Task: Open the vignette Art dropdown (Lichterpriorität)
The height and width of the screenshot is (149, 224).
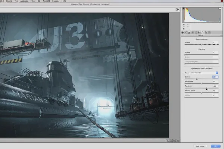Action: pos(203,73)
